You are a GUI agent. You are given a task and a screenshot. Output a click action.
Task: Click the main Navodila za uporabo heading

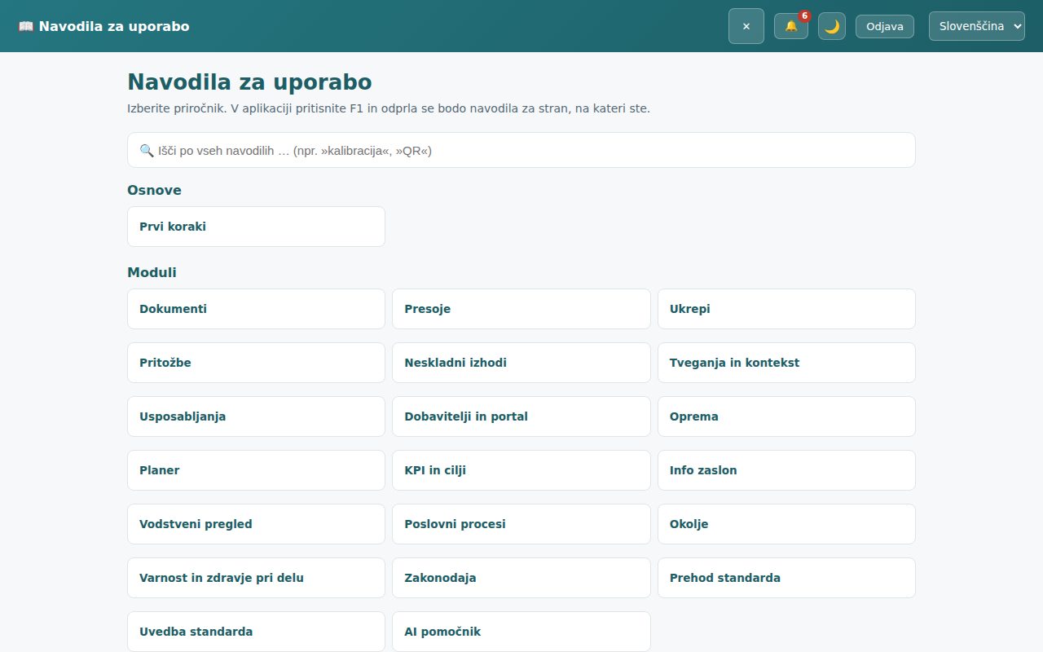pos(249,81)
